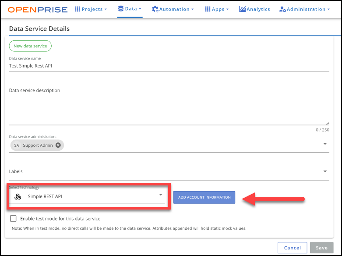Click Add Account Information button

(x=204, y=197)
